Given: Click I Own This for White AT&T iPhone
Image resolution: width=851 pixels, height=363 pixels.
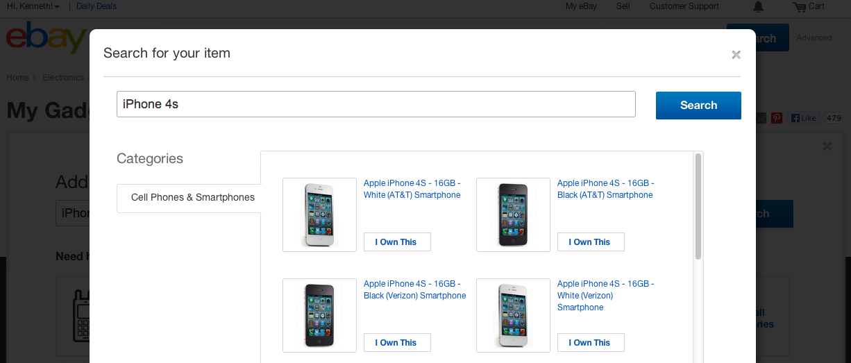Looking at the screenshot, I should pos(397,242).
